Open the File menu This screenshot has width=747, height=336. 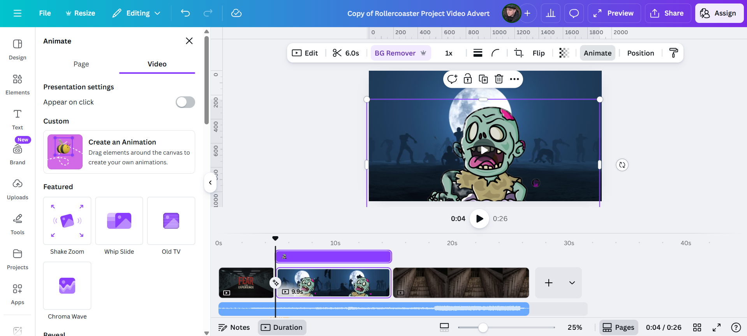click(45, 13)
